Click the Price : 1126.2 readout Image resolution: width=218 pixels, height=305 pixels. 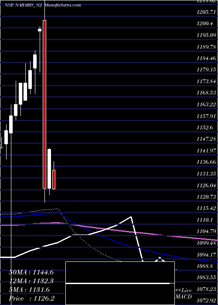coord(31,298)
